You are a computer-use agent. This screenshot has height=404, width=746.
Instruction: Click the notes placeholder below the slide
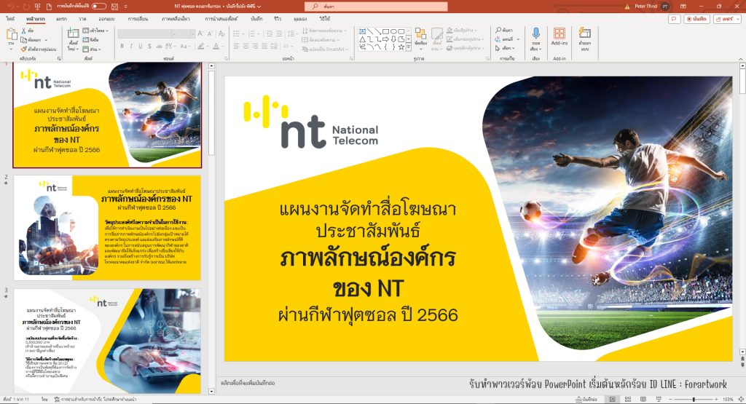click(248, 383)
